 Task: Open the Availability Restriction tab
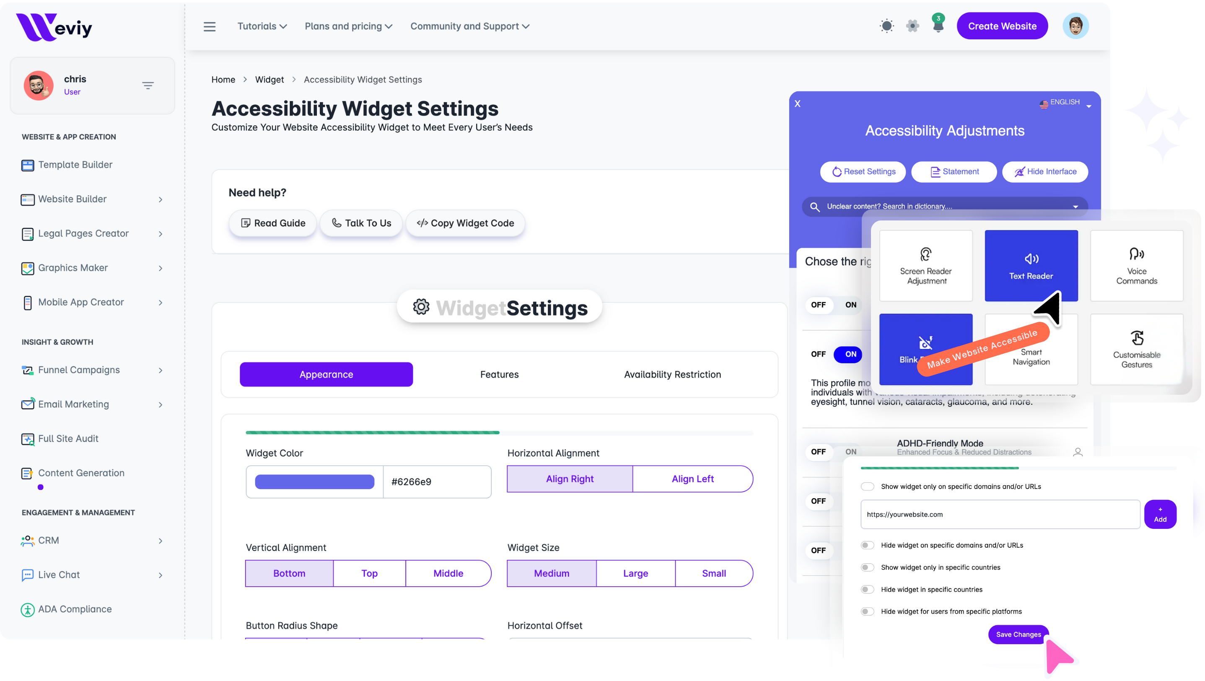[672, 374]
